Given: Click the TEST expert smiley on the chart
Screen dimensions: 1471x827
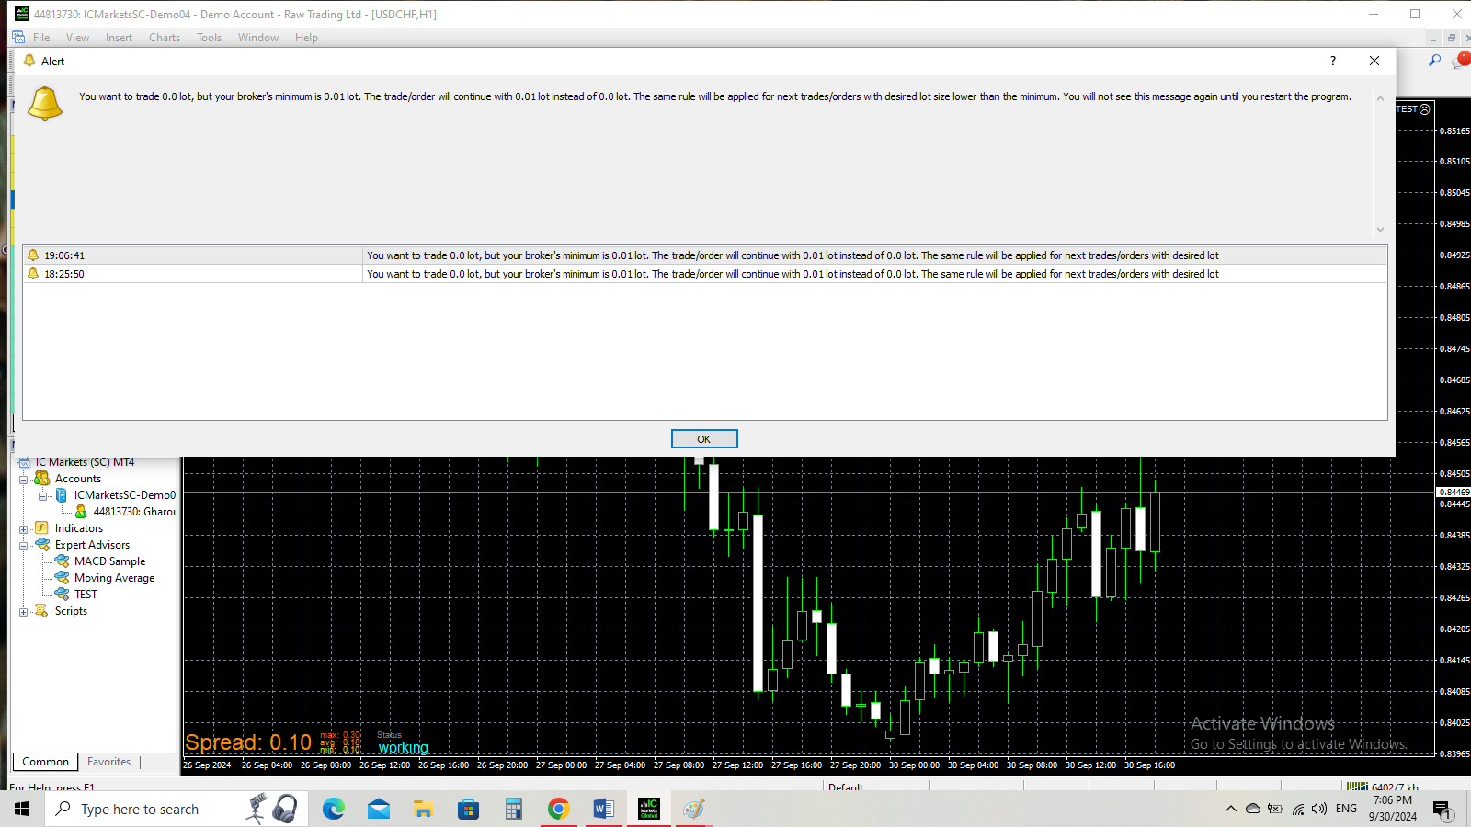Looking at the screenshot, I should coord(1425,109).
